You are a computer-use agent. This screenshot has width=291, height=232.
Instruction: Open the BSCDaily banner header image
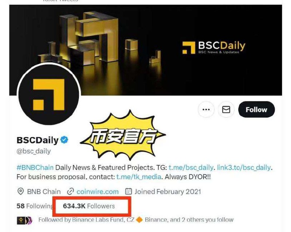[145, 50]
